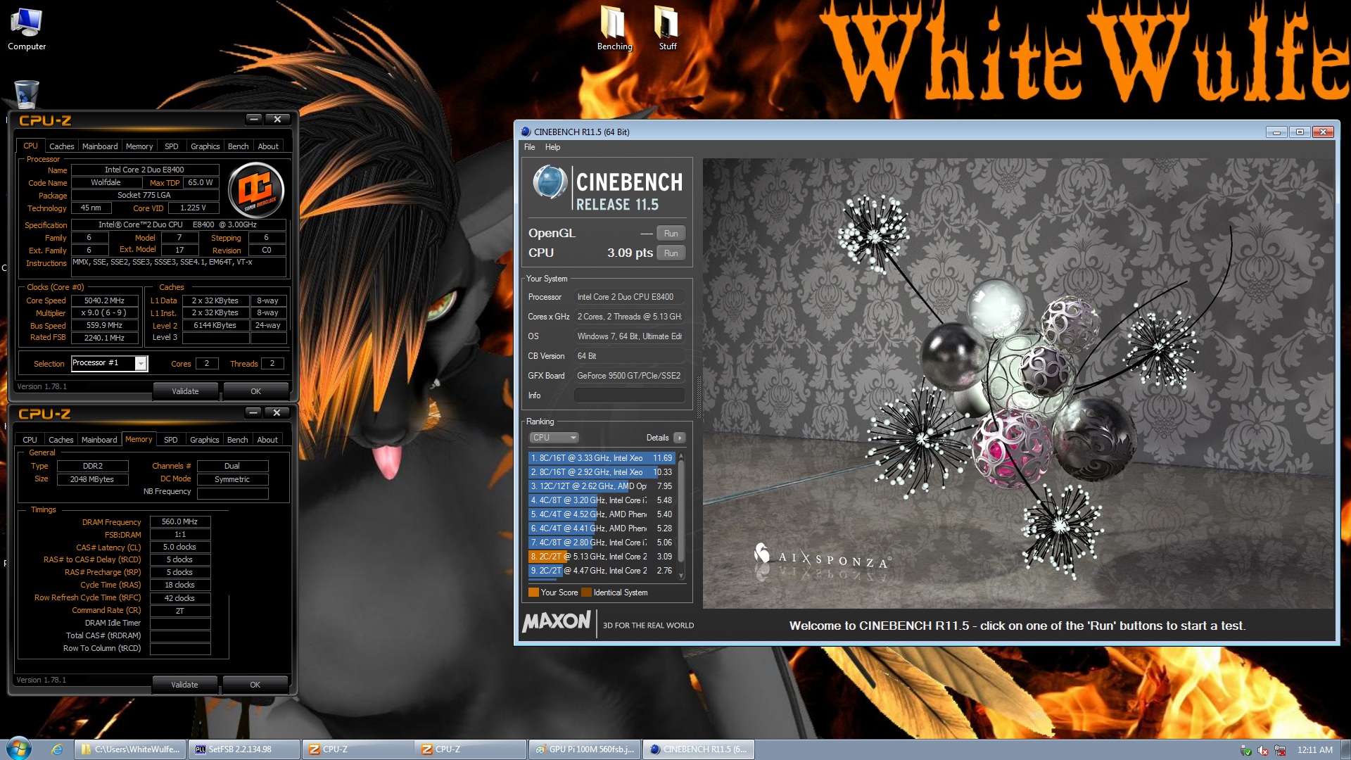Viewport: 1351px width, 760px height.
Task: Click Validate in bottom CPU-Z window
Action: tap(184, 685)
